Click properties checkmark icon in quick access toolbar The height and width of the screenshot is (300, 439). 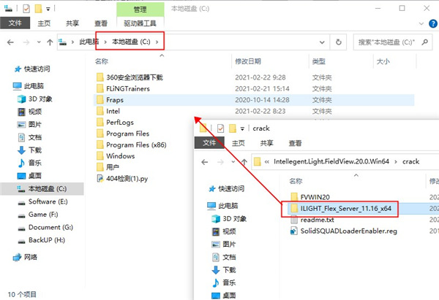(x=26, y=8)
